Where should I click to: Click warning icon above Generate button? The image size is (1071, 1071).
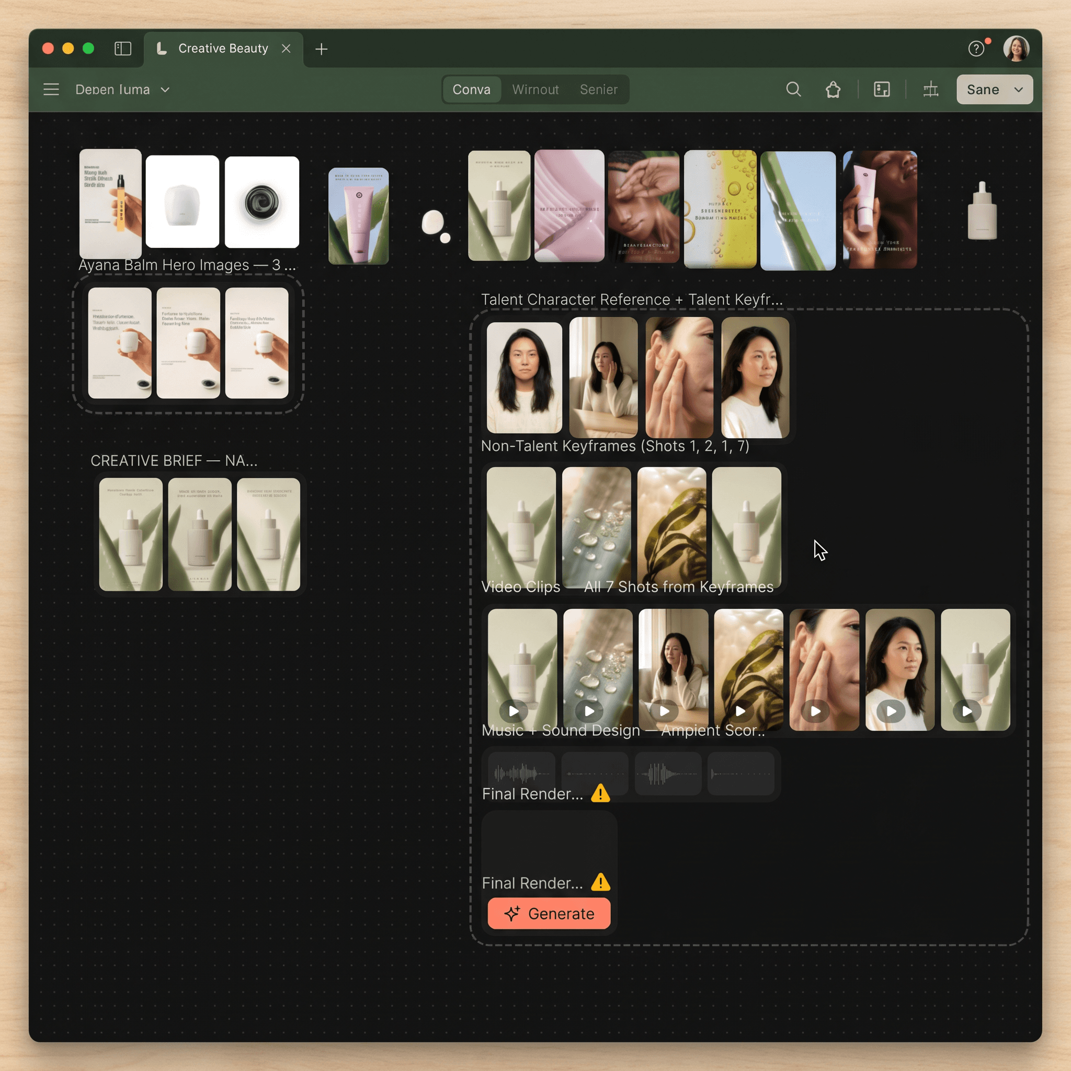coord(600,882)
